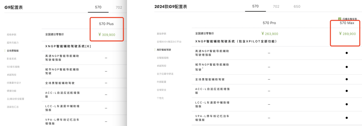Click 570 Max dot for VPA-L row
Image resolution: width=362 pixels, height=126 pixels.
(x=347, y=118)
